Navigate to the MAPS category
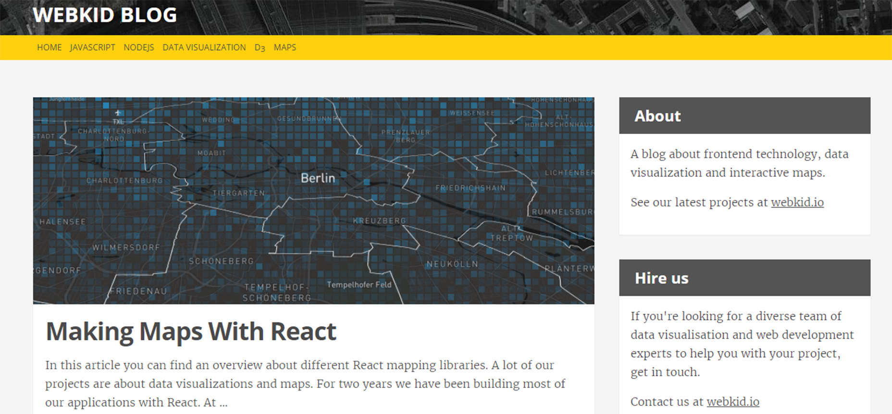 point(285,48)
